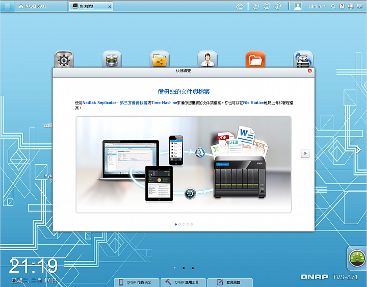Expand the admin account dropdown

(317, 6)
